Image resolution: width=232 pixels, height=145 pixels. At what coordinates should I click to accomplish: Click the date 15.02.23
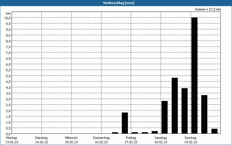tap(72, 142)
